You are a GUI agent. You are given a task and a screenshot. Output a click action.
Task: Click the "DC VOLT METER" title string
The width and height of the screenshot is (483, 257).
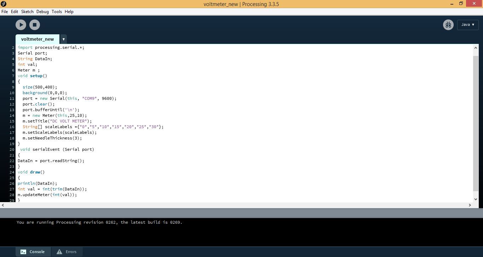tap(68, 121)
